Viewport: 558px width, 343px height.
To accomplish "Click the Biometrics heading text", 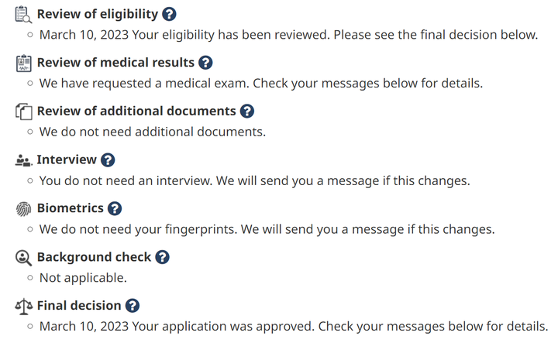I will click(x=70, y=208).
